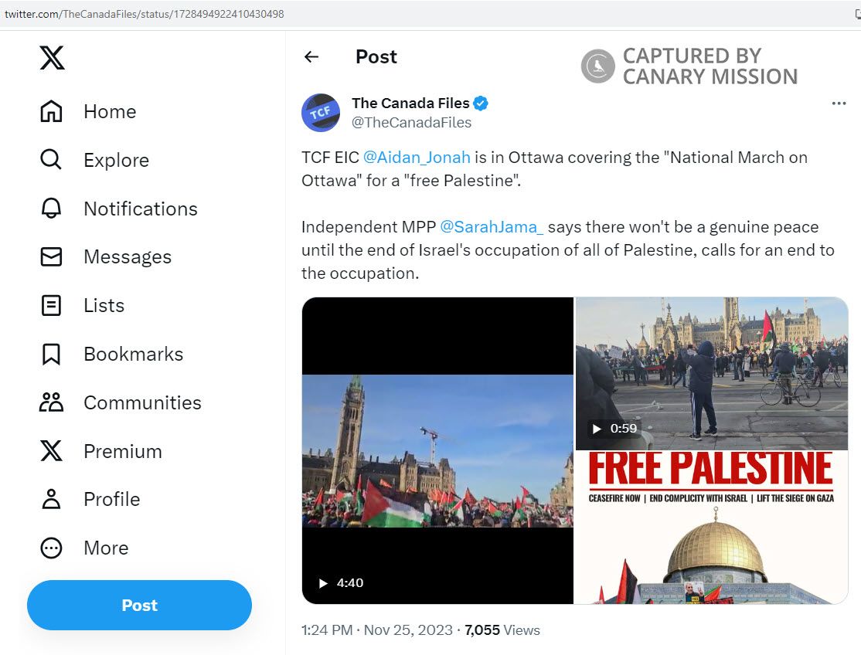Open the Home icon in sidebar
Screen dimensions: 861x655
[x=51, y=111]
